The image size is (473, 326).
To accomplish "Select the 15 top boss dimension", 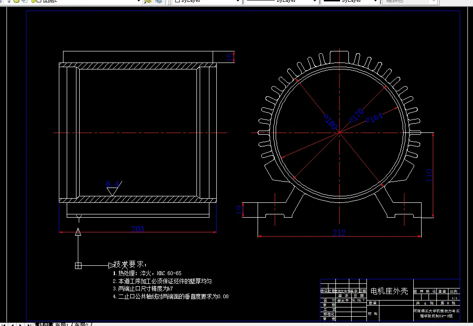I will point(230,57).
